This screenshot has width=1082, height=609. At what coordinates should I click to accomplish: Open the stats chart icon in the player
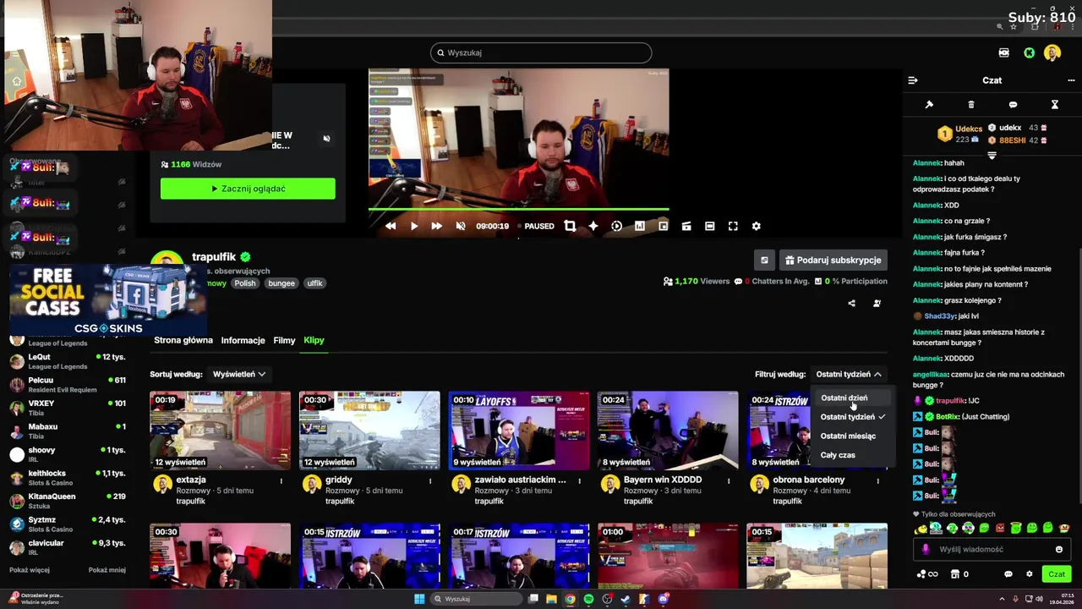click(x=640, y=226)
